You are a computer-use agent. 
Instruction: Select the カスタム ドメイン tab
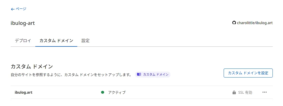coord(56,41)
